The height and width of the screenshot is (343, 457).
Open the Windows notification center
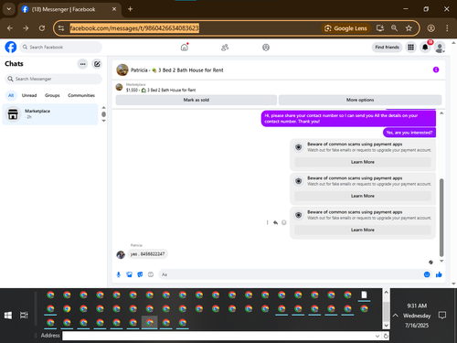[442, 316]
